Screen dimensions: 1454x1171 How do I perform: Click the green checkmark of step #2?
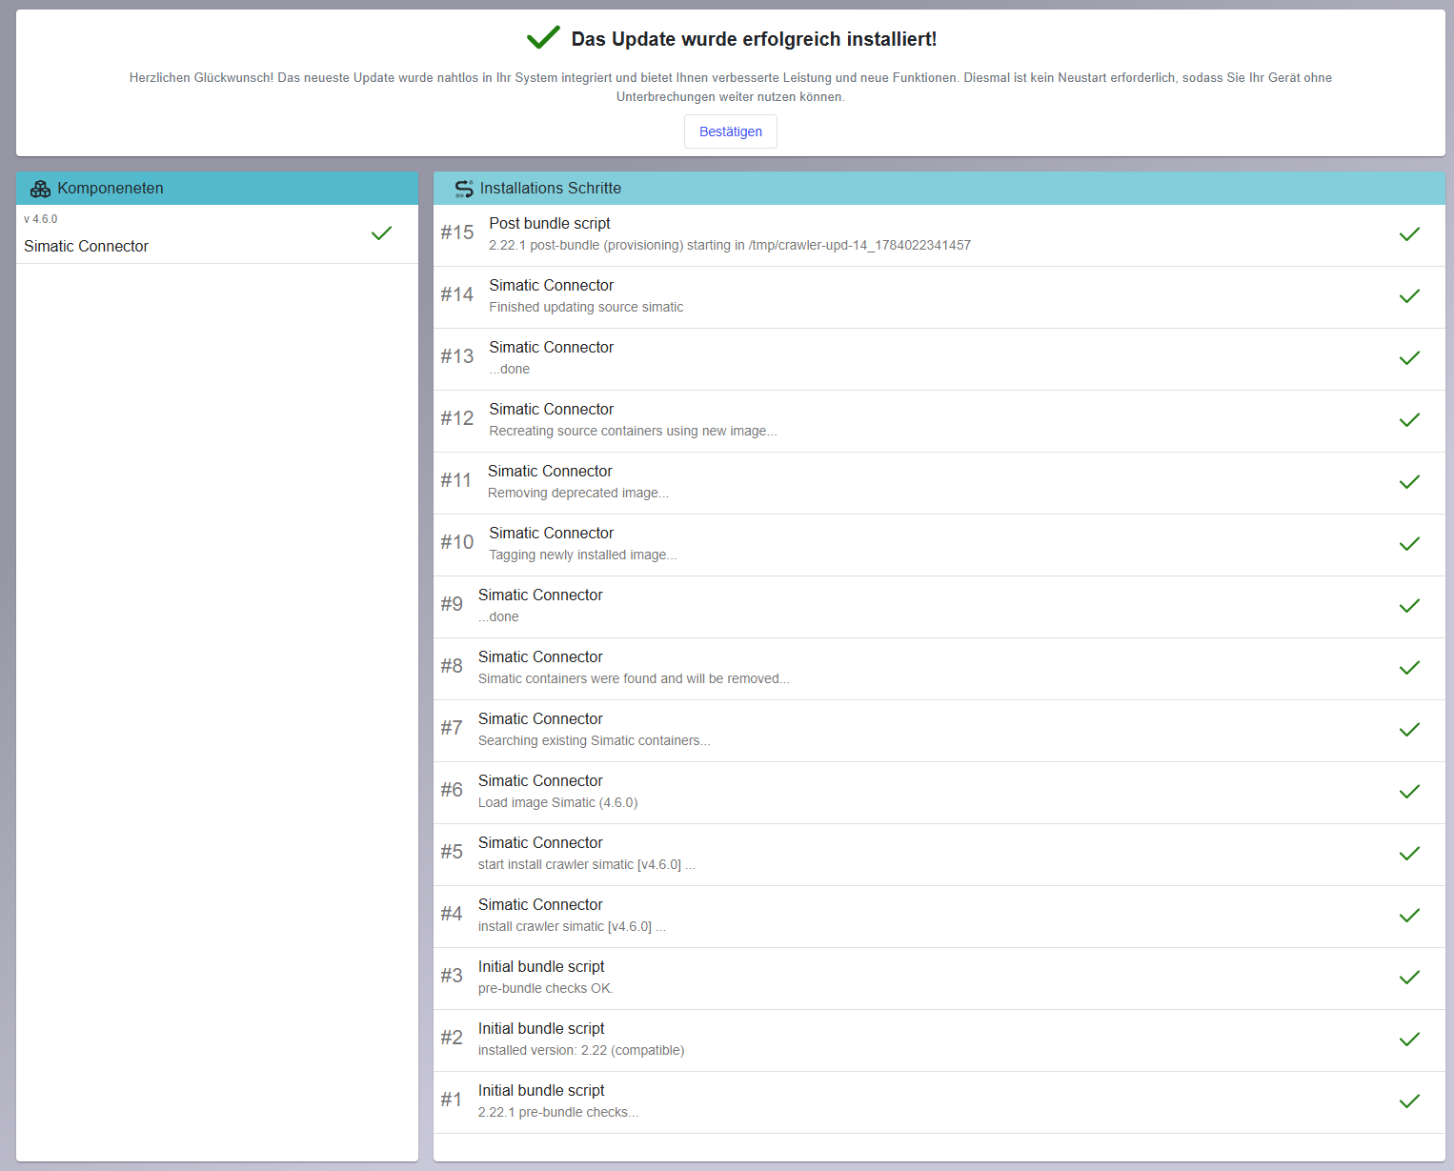1409,1040
